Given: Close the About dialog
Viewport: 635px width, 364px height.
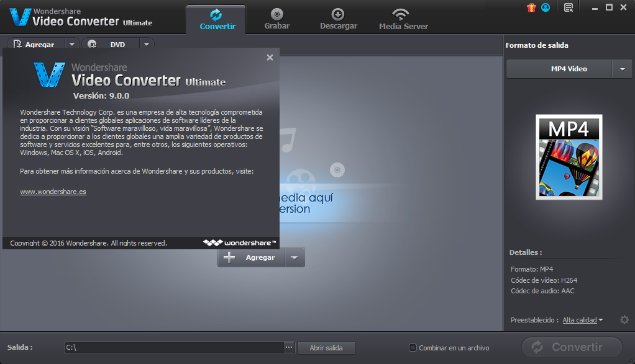Looking at the screenshot, I should coord(270,58).
